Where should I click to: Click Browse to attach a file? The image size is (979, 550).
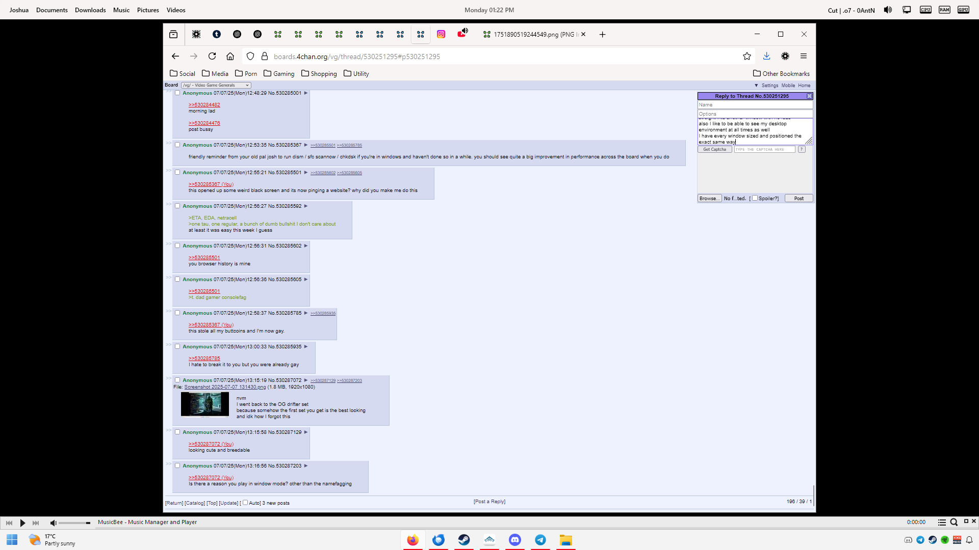click(x=709, y=198)
